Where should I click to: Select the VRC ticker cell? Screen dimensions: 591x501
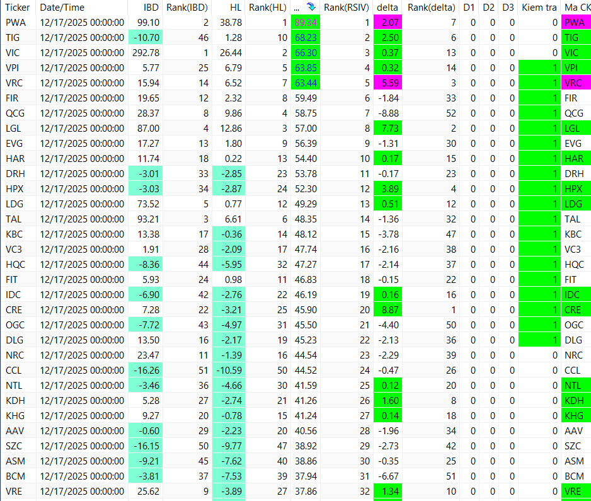click(19, 83)
